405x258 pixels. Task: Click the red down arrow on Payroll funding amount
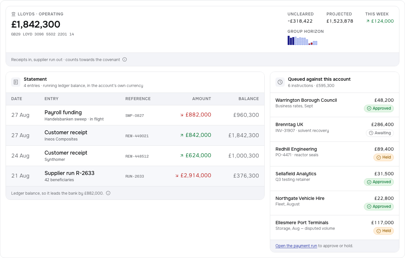coord(182,115)
